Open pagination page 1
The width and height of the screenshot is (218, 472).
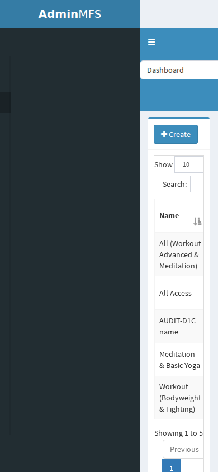click(171, 466)
